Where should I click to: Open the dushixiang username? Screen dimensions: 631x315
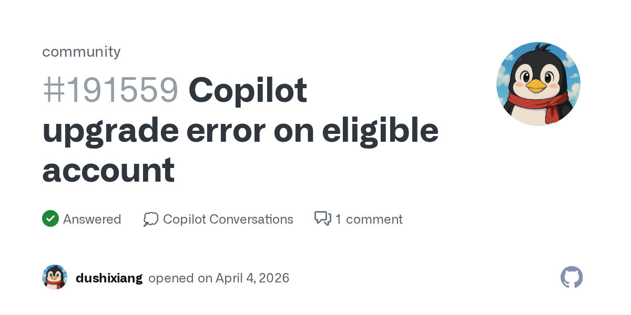pyautogui.click(x=109, y=278)
